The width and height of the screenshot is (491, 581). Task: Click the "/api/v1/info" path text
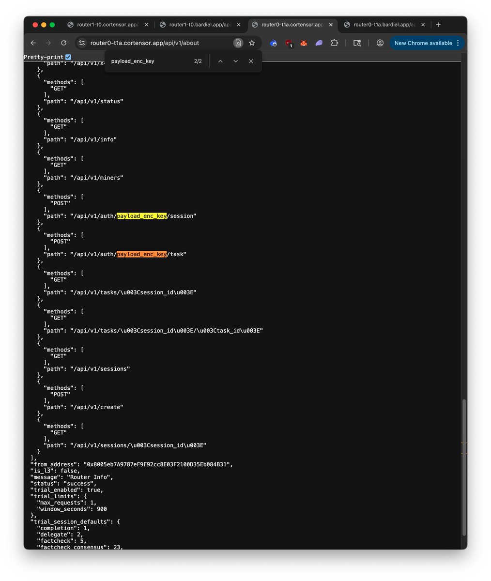point(93,139)
